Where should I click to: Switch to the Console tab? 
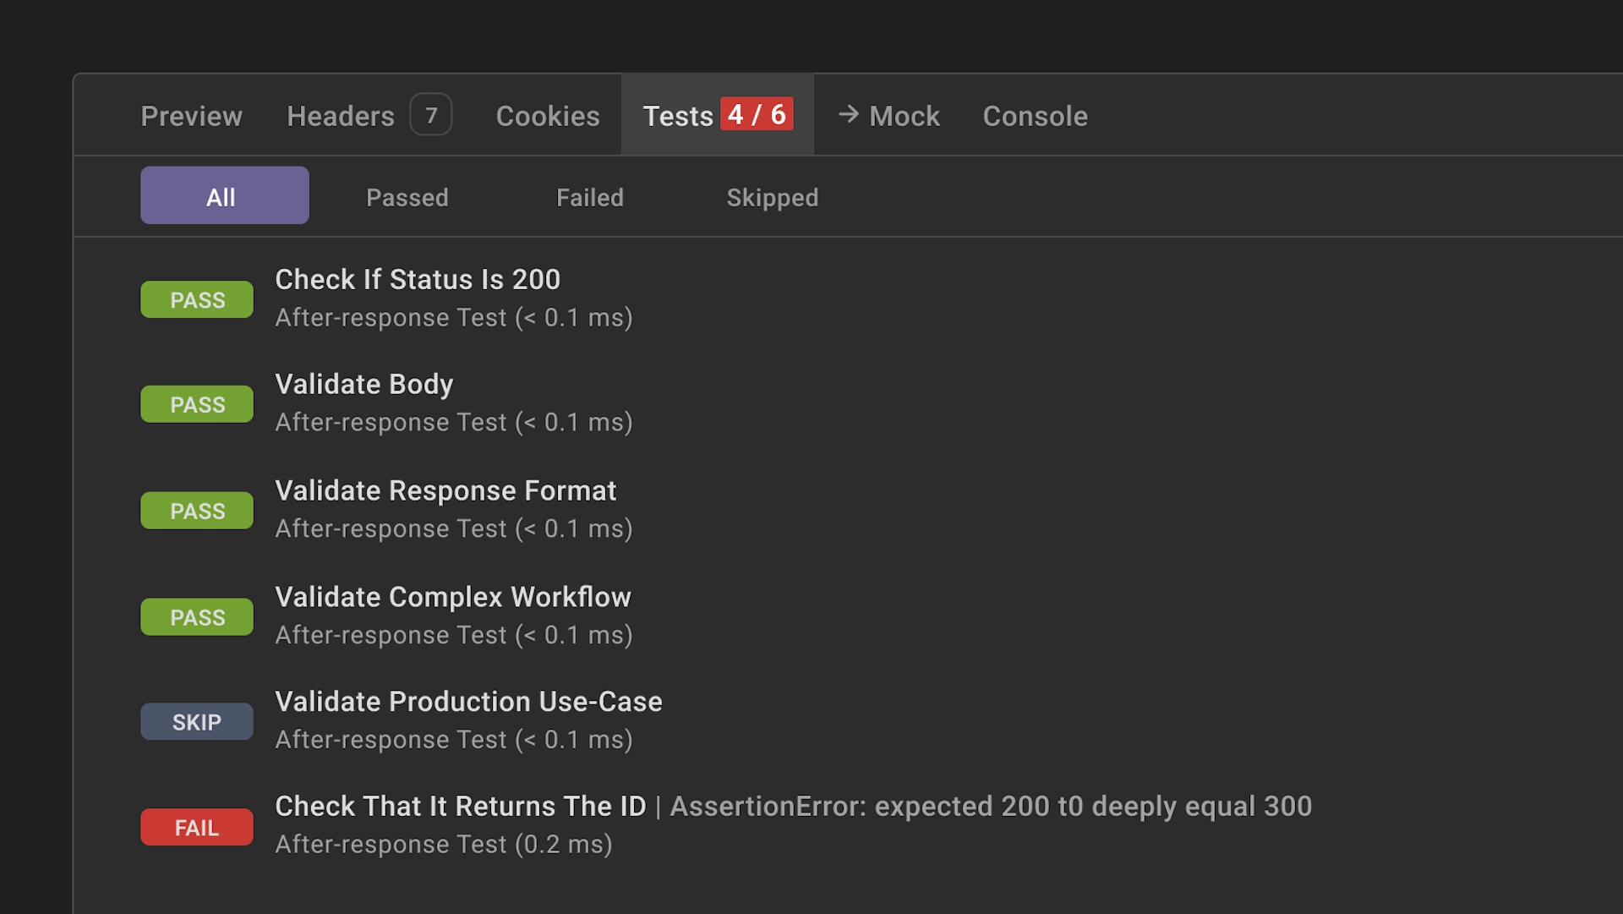click(x=1034, y=115)
